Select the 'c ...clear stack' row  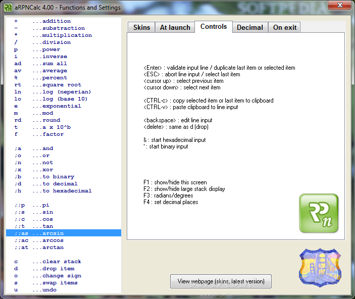tap(64, 262)
